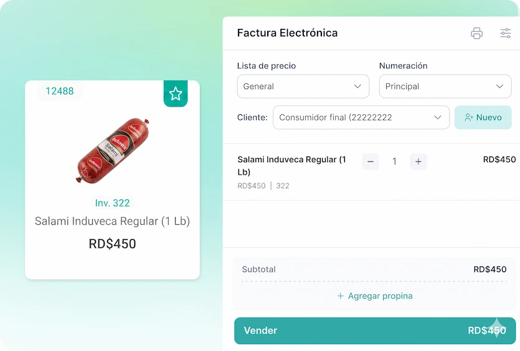
Task: Click the RD$450 line total amount
Action: pyautogui.click(x=499, y=160)
